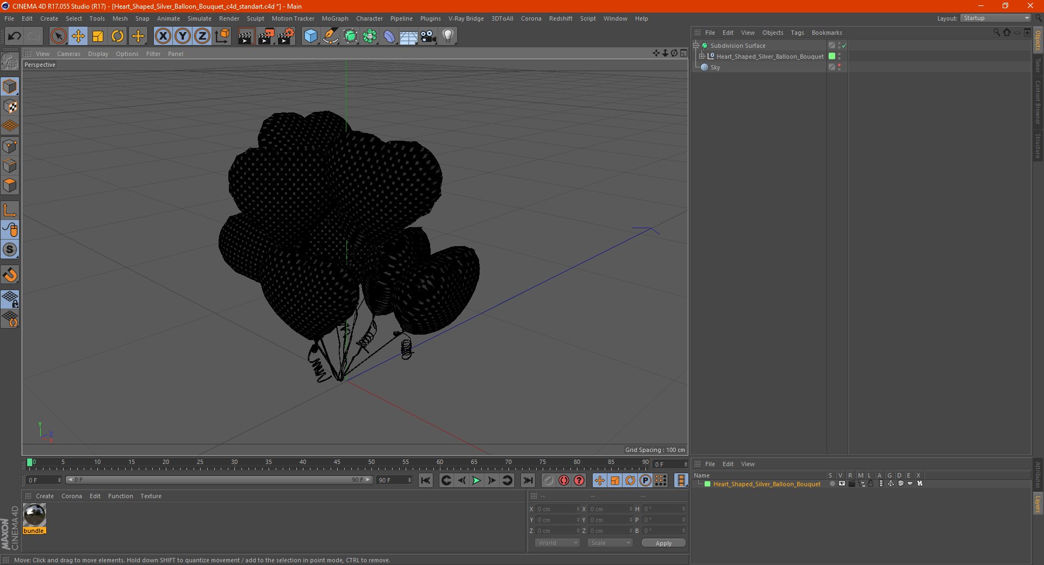Switch to Points mode in left toolbar
1044x565 pixels.
click(10, 146)
